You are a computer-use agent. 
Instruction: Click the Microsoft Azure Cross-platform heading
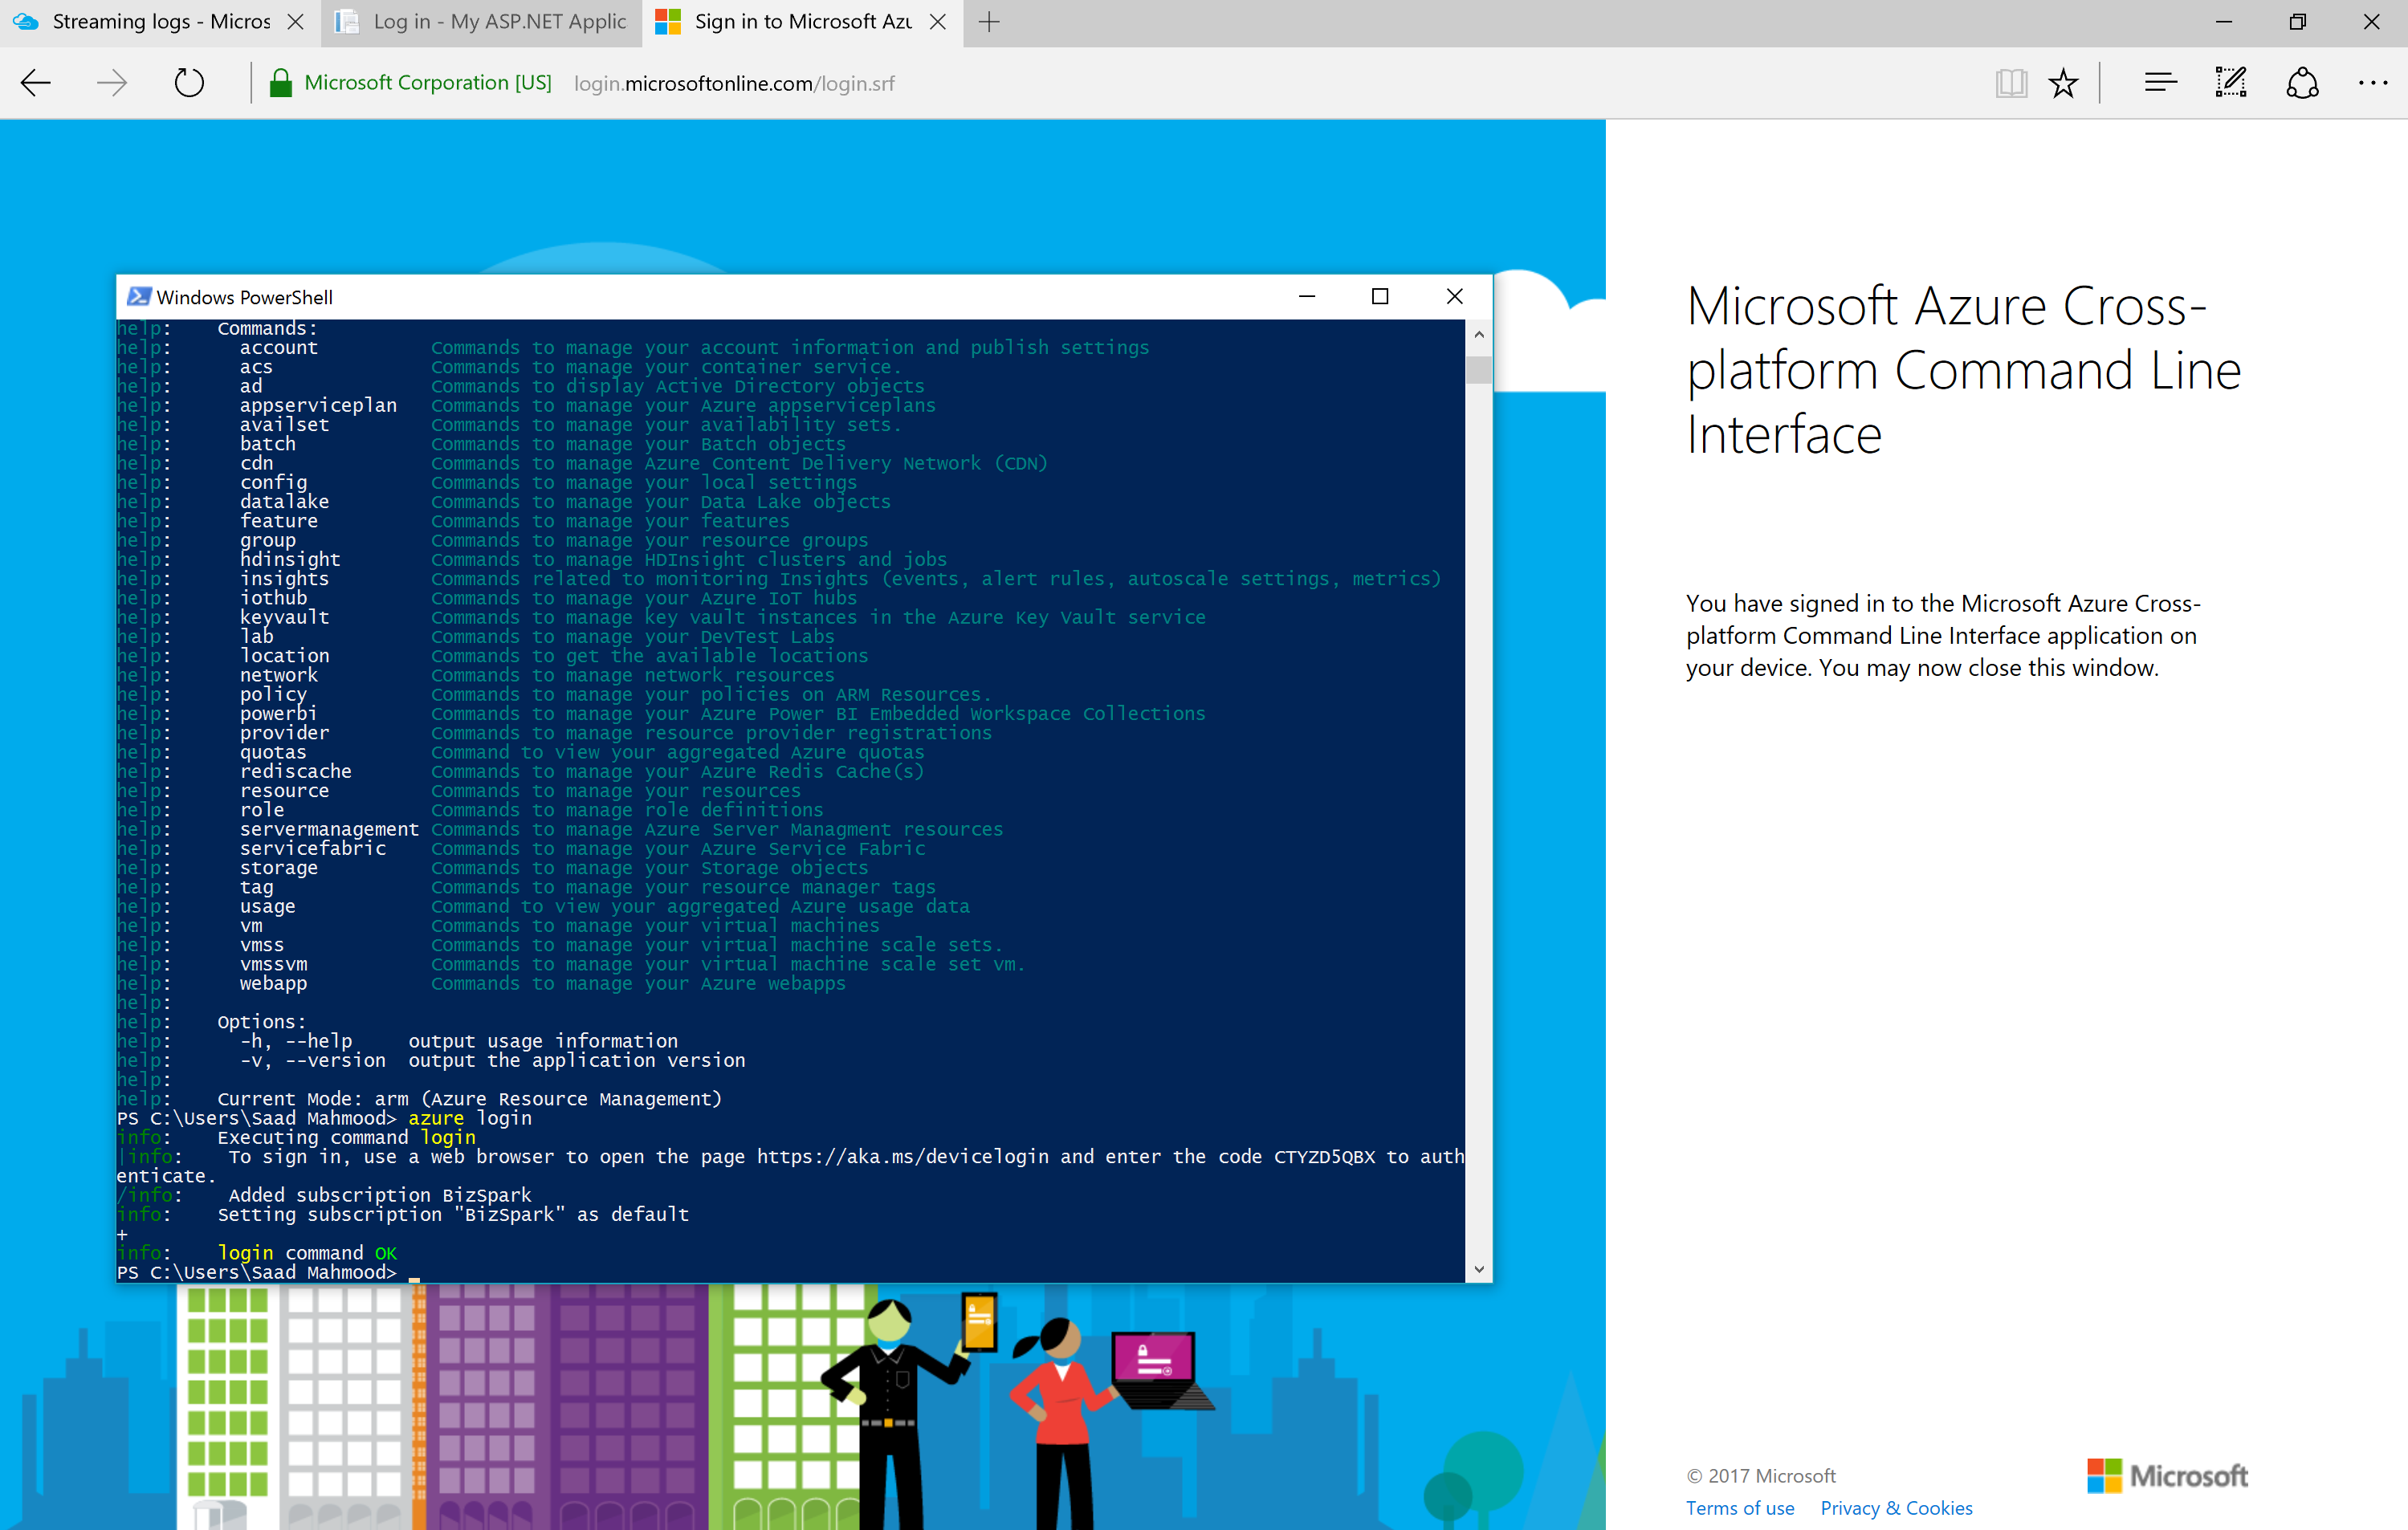coord(1964,370)
